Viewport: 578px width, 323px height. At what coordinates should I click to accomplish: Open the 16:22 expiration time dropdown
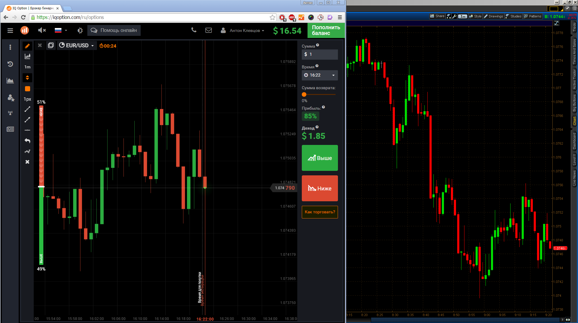coord(320,75)
